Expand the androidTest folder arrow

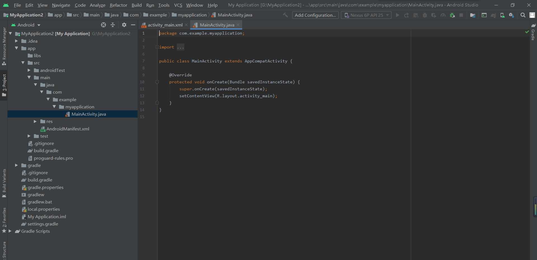coord(29,70)
